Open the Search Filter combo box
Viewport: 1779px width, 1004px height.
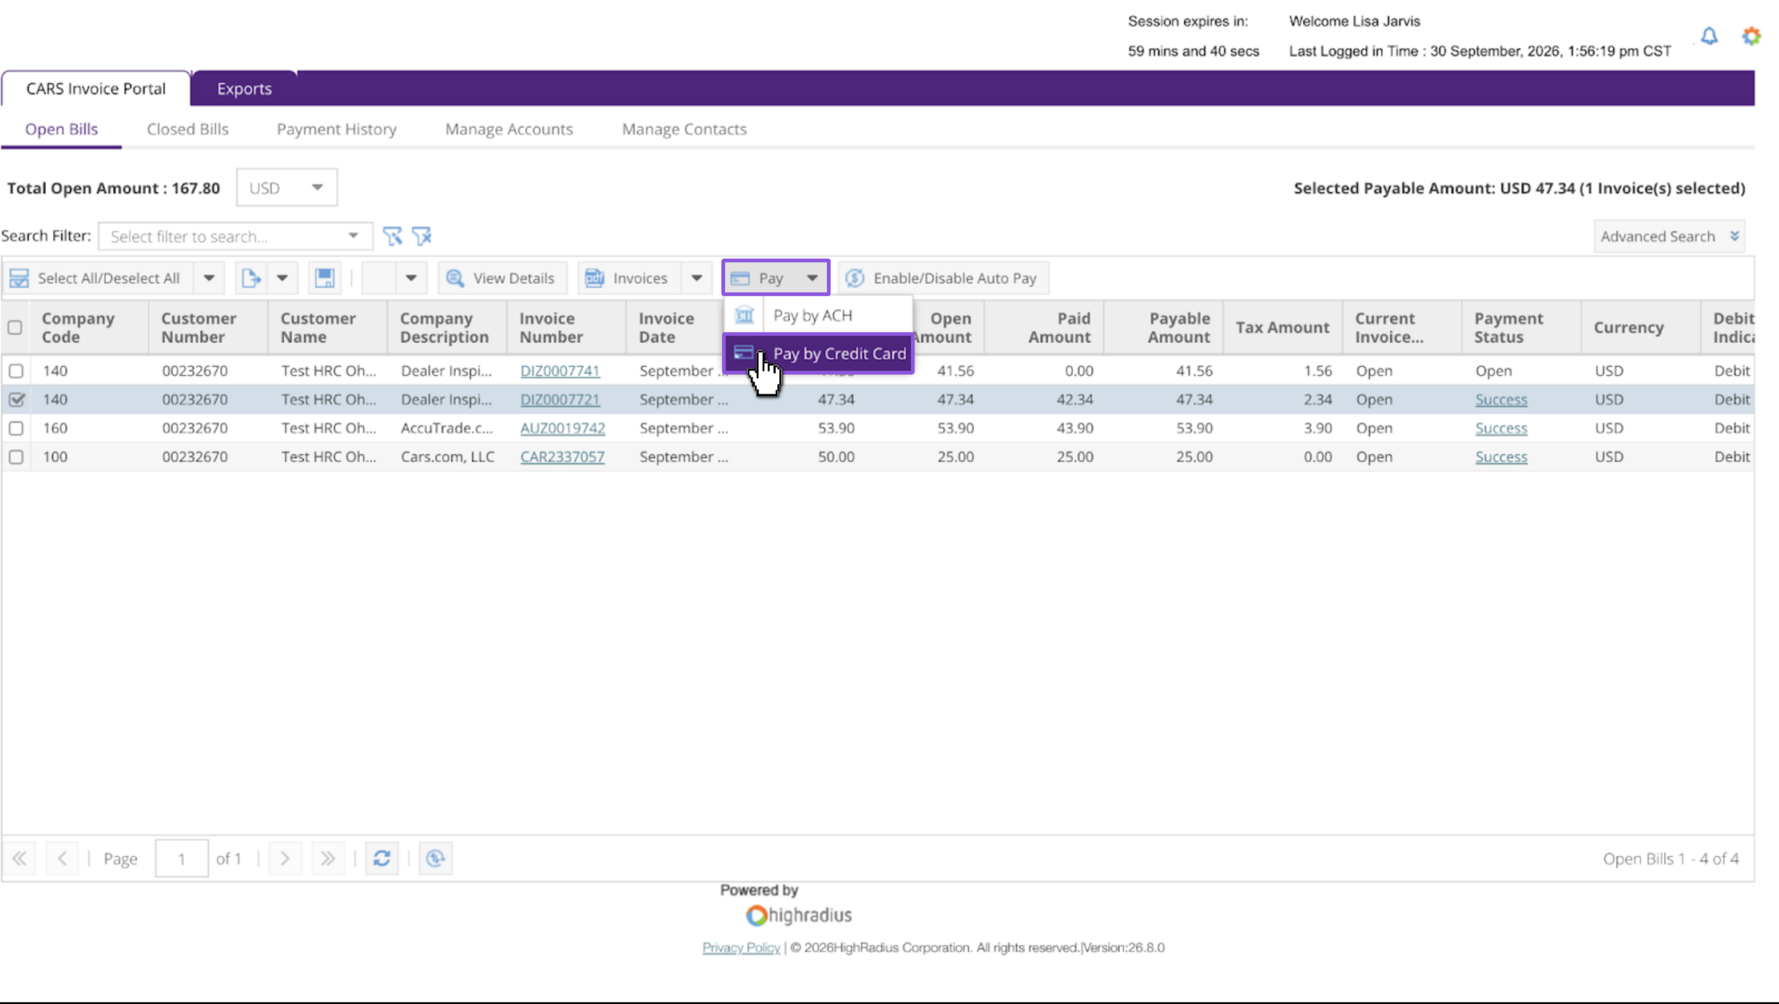pyautogui.click(x=236, y=236)
